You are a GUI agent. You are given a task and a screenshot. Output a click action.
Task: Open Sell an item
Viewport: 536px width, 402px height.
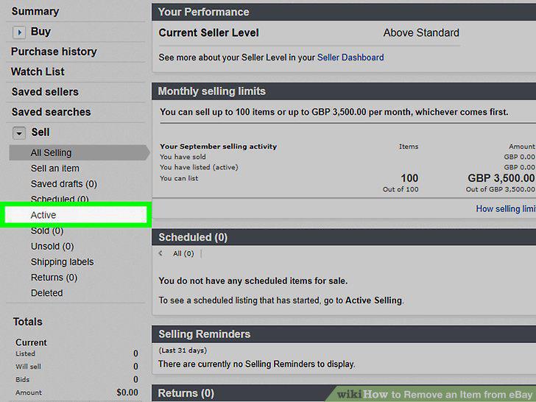coord(55,169)
